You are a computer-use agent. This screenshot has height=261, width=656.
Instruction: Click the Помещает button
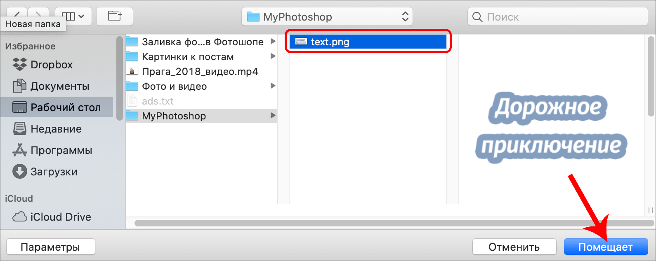605,247
